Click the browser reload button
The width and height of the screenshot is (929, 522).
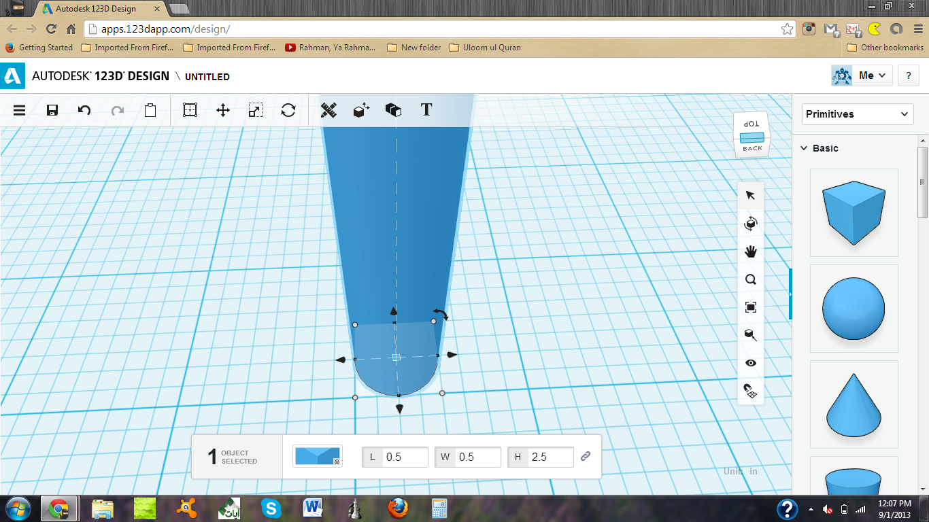51,29
